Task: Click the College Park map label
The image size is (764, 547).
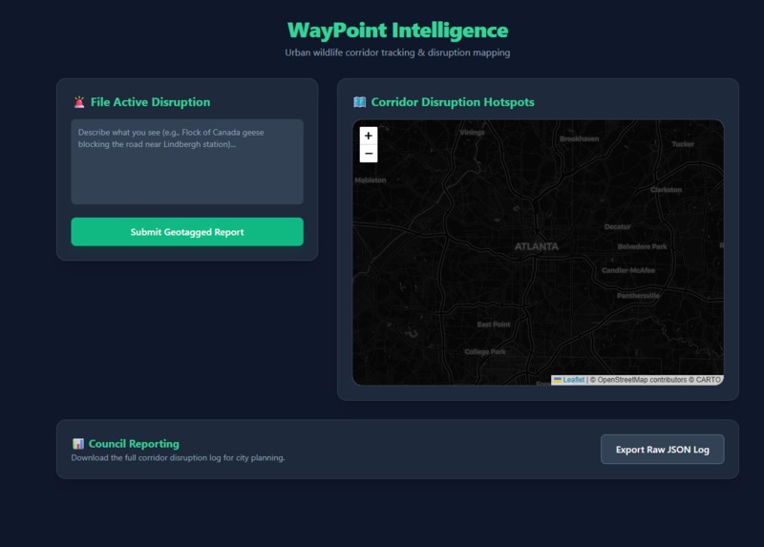Action: click(x=485, y=351)
